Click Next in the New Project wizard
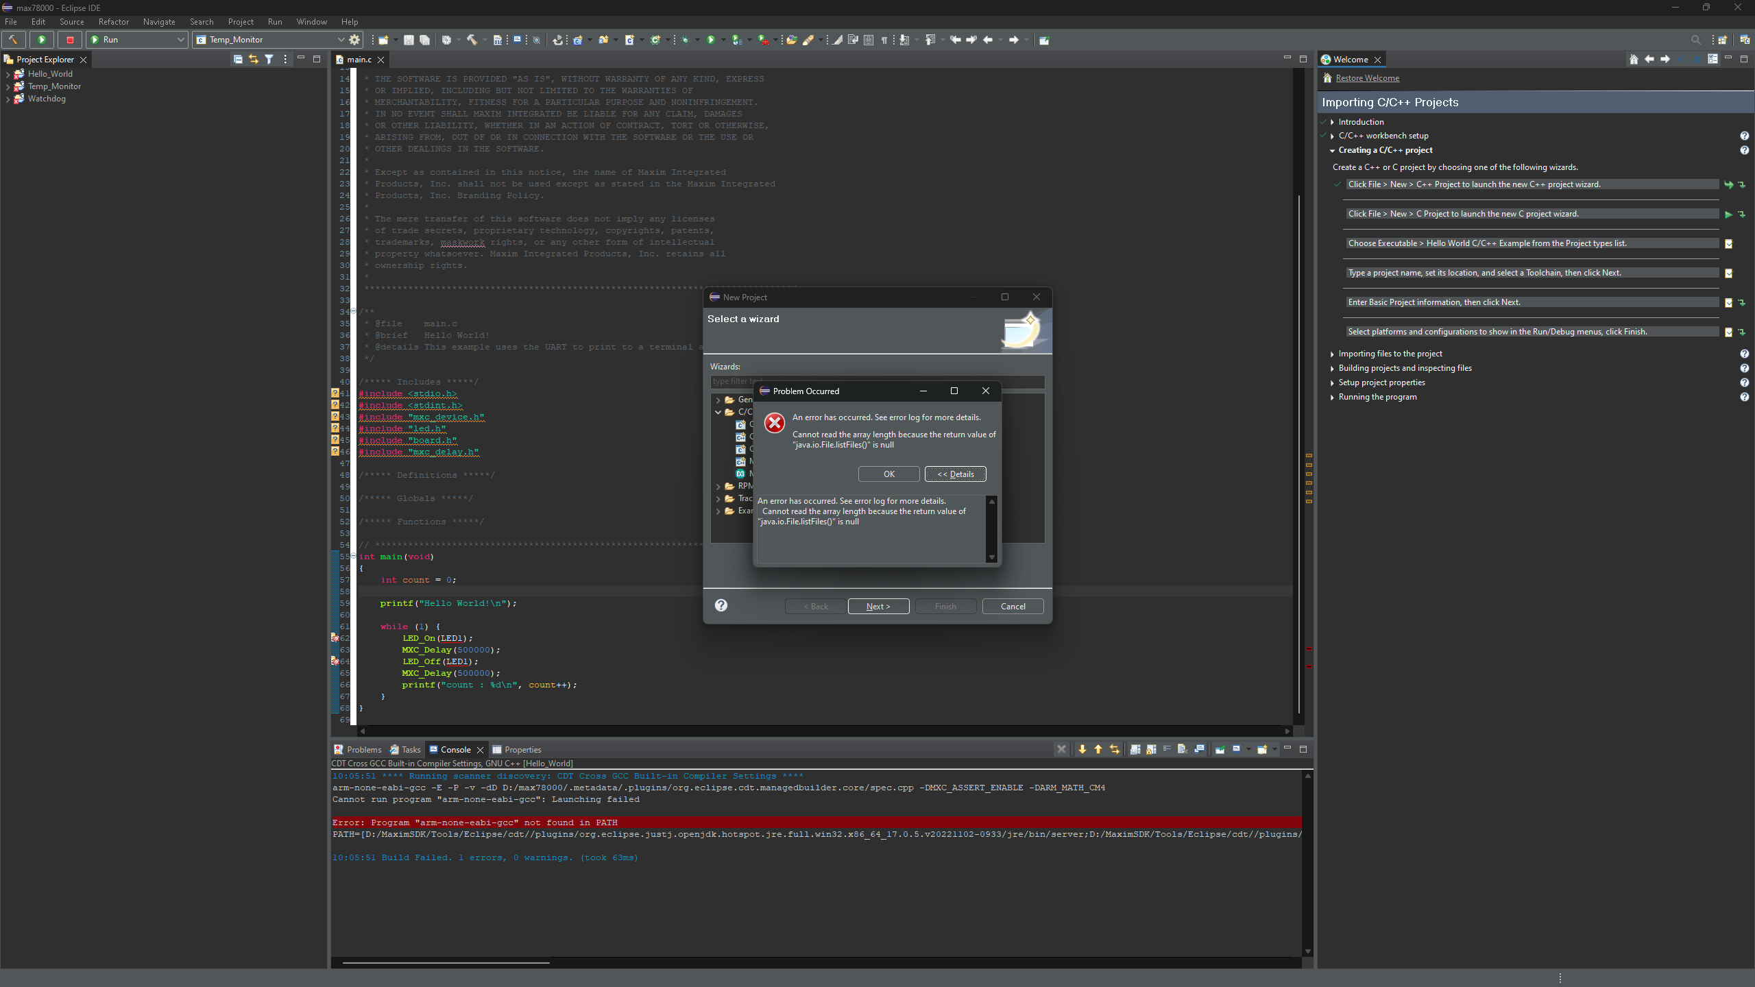This screenshot has width=1755, height=987. [878, 606]
